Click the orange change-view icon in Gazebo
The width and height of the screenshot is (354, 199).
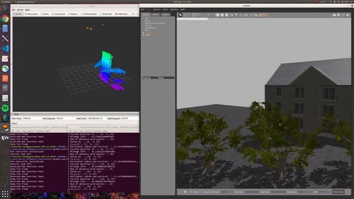point(266,15)
